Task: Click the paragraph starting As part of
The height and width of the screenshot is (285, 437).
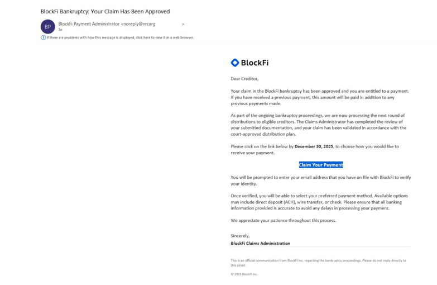Action: point(318,125)
